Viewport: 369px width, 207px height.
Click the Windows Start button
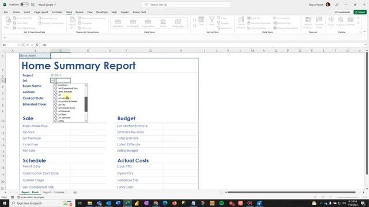(x=5, y=203)
